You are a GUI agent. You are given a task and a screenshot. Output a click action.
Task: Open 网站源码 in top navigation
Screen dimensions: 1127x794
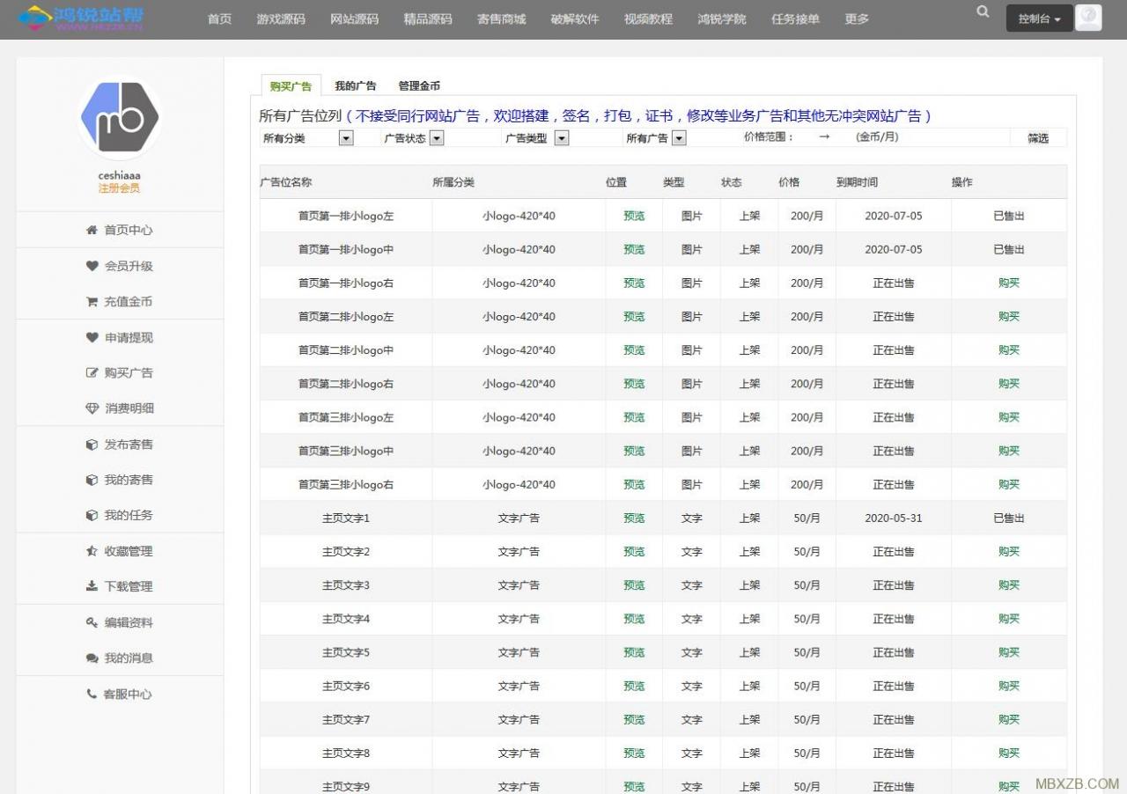click(355, 18)
